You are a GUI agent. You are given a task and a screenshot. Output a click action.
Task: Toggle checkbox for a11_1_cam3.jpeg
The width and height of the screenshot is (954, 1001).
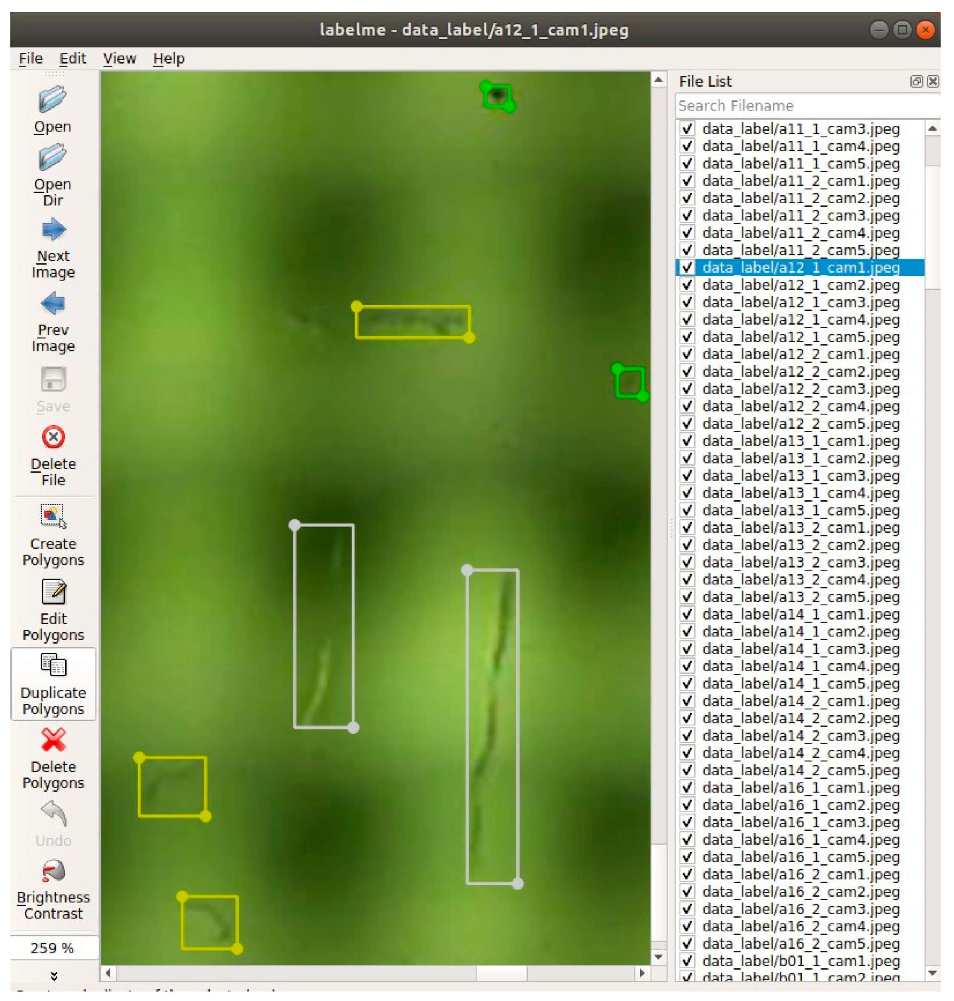(x=687, y=128)
